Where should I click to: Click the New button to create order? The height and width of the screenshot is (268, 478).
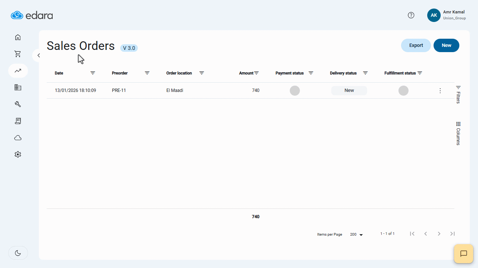(x=446, y=45)
